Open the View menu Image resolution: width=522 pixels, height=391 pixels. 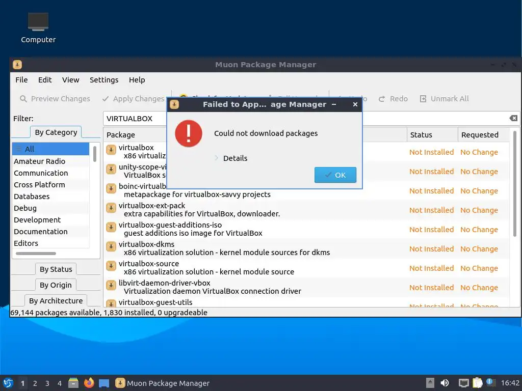pyautogui.click(x=70, y=80)
